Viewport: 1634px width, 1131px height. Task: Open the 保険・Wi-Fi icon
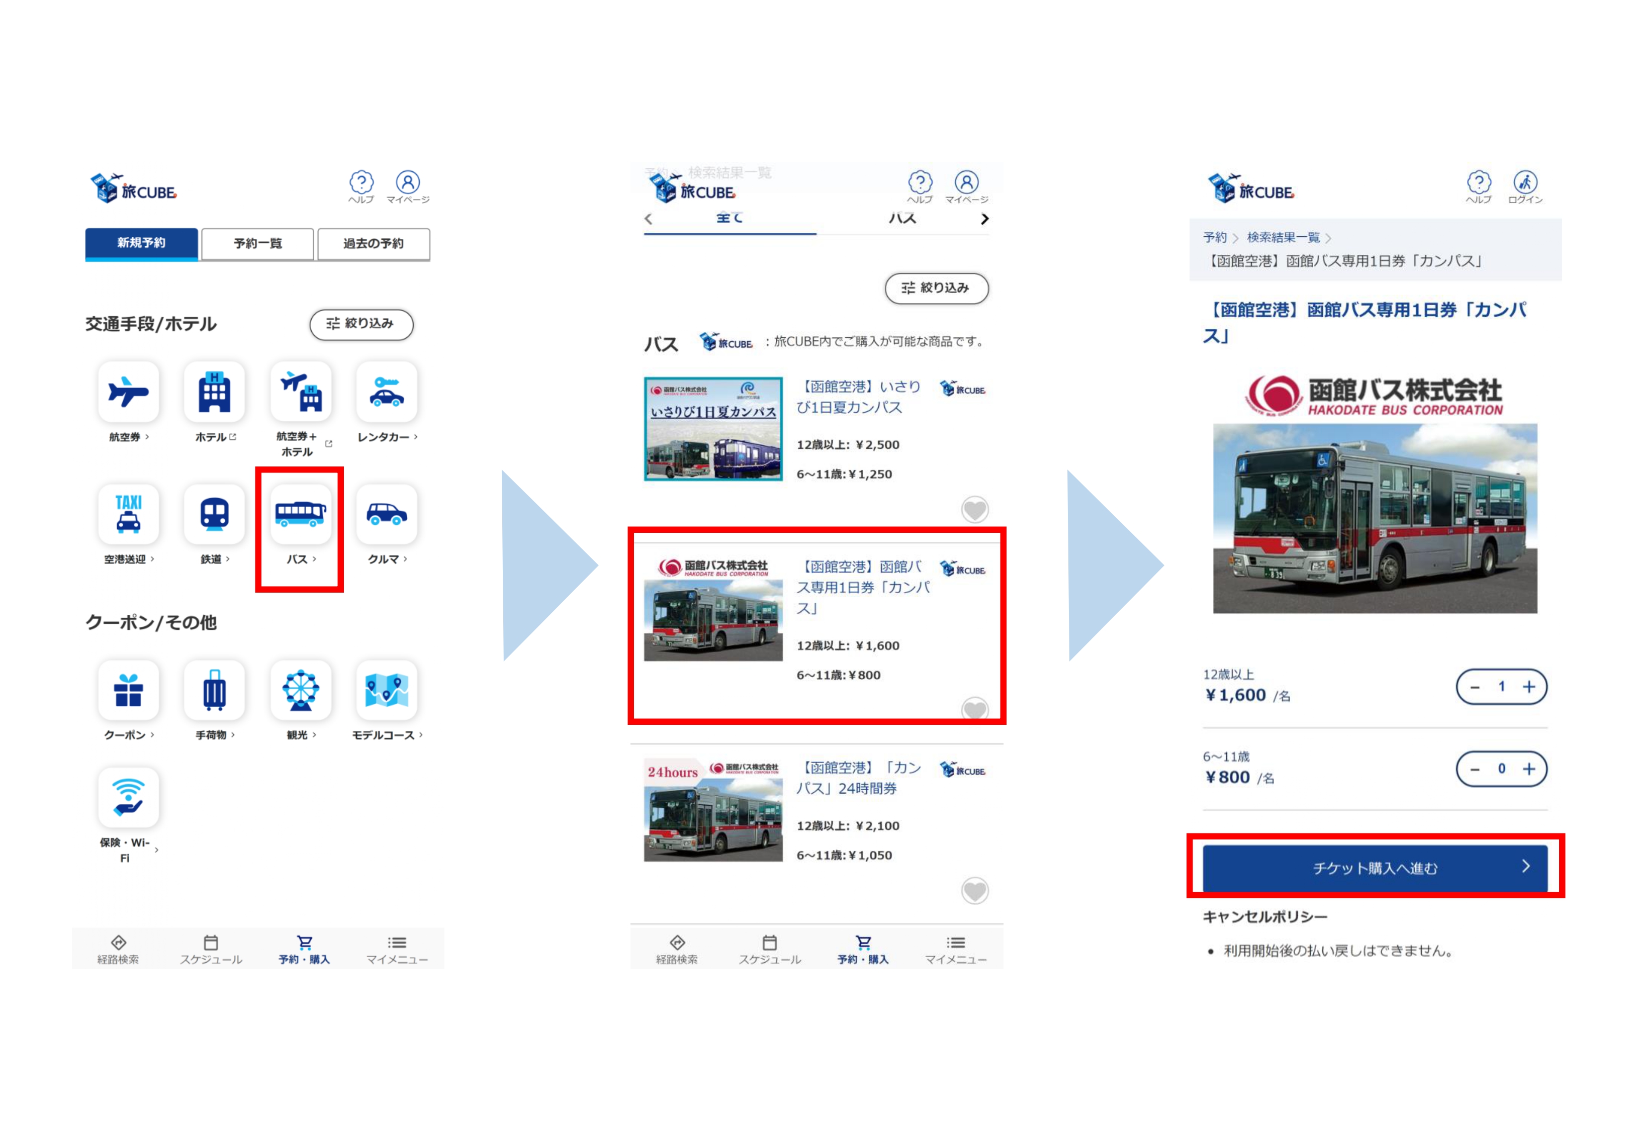coord(128,797)
